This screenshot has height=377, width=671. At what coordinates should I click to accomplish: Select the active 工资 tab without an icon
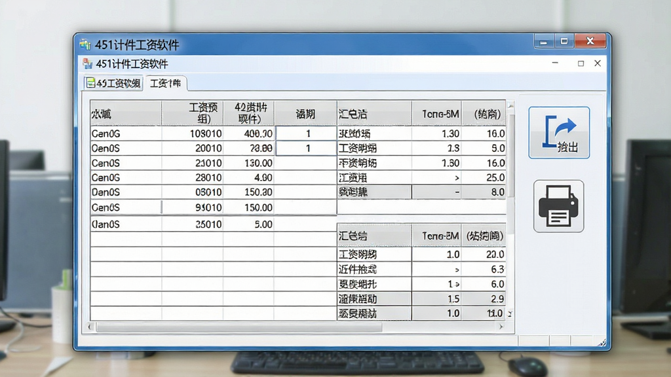165,83
